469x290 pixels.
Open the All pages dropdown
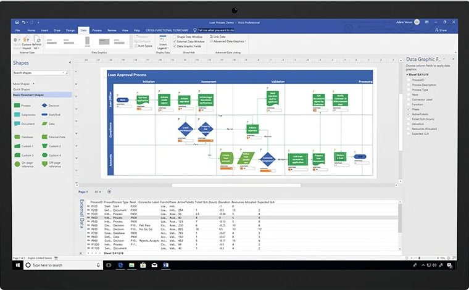[x=98, y=192]
